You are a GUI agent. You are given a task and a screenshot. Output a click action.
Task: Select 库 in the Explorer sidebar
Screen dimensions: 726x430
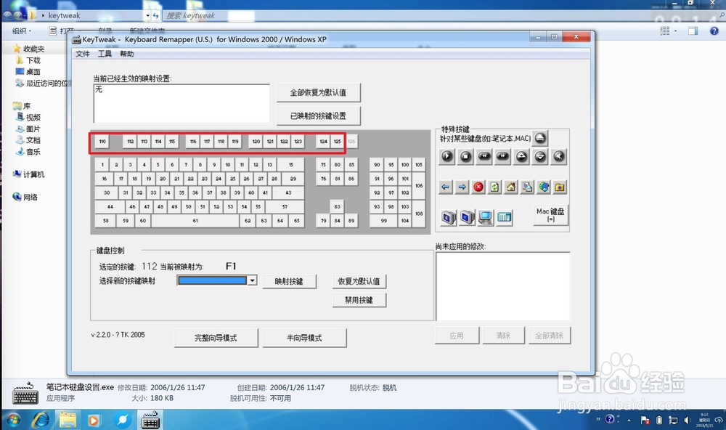(26, 105)
